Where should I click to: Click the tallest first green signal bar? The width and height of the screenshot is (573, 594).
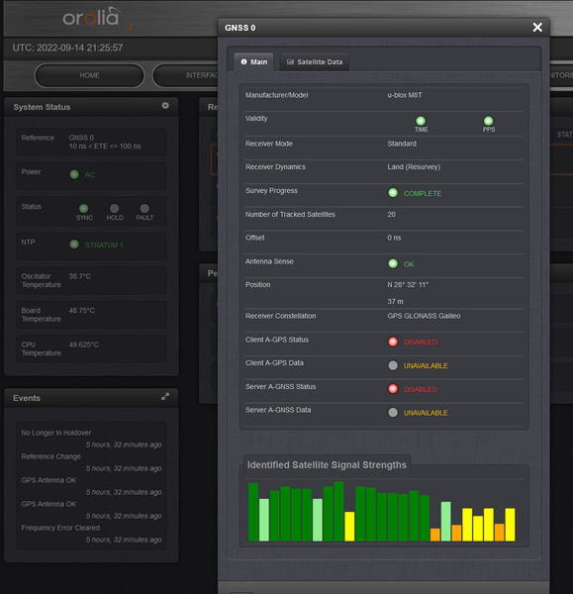pyautogui.click(x=253, y=512)
